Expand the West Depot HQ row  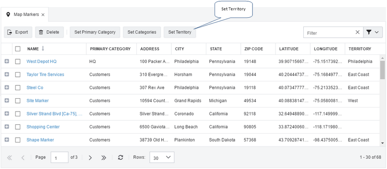pos(7,61)
